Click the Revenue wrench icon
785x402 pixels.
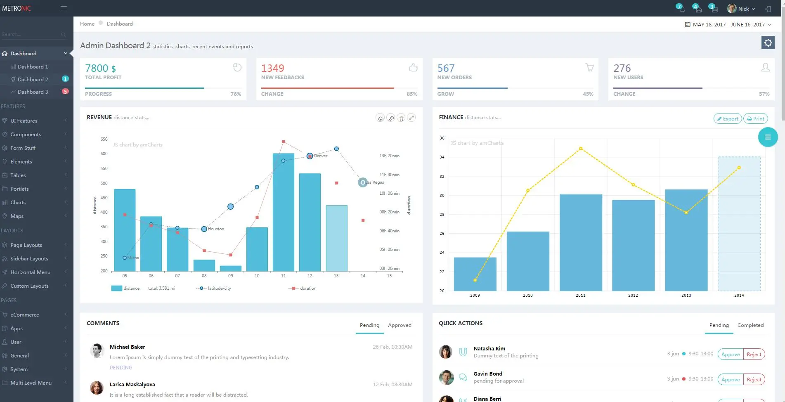390,118
